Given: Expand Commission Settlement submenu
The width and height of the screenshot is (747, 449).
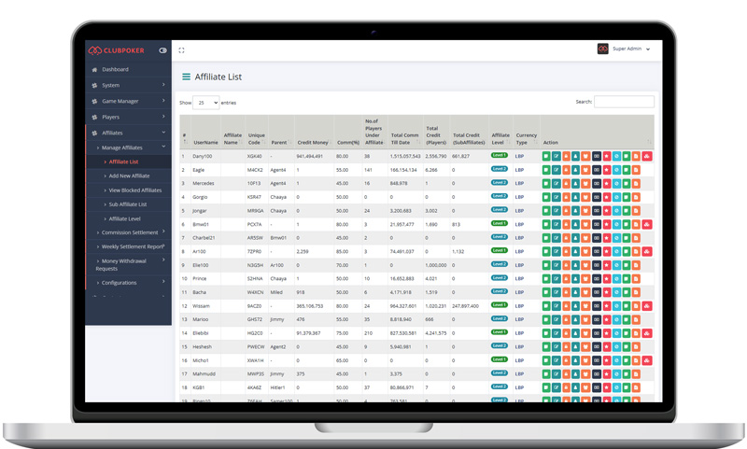Looking at the screenshot, I should [128, 232].
